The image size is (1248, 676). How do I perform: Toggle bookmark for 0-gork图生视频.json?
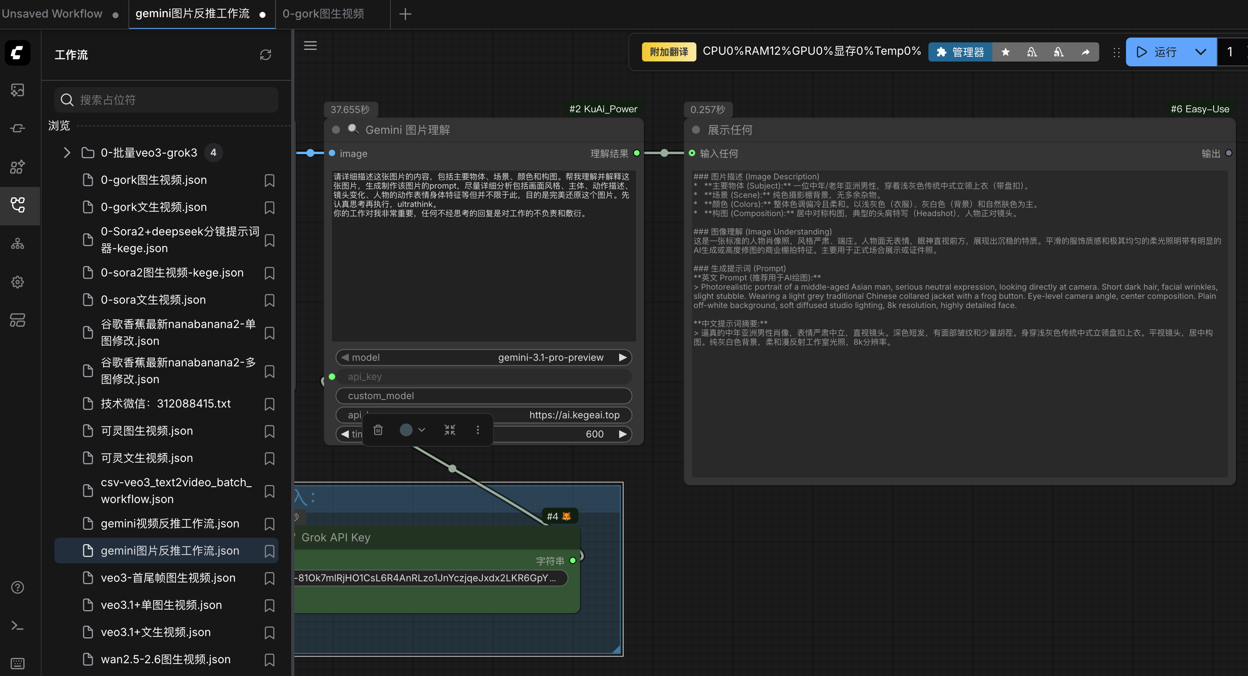[x=269, y=181]
